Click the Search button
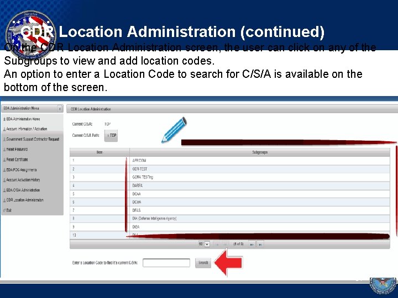The image size is (398, 298). (203, 263)
